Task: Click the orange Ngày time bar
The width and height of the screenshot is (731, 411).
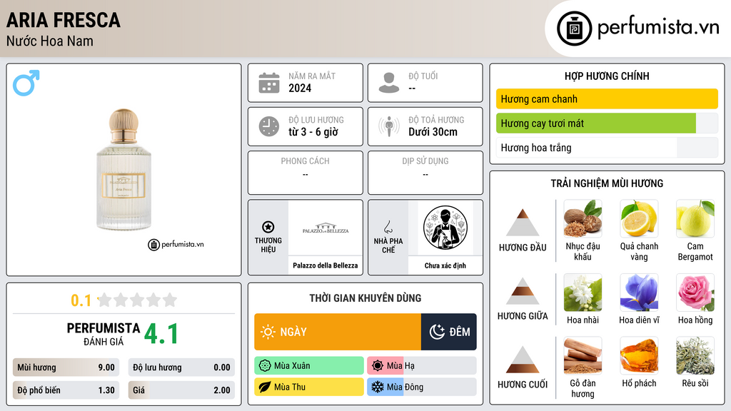Action: click(x=338, y=332)
